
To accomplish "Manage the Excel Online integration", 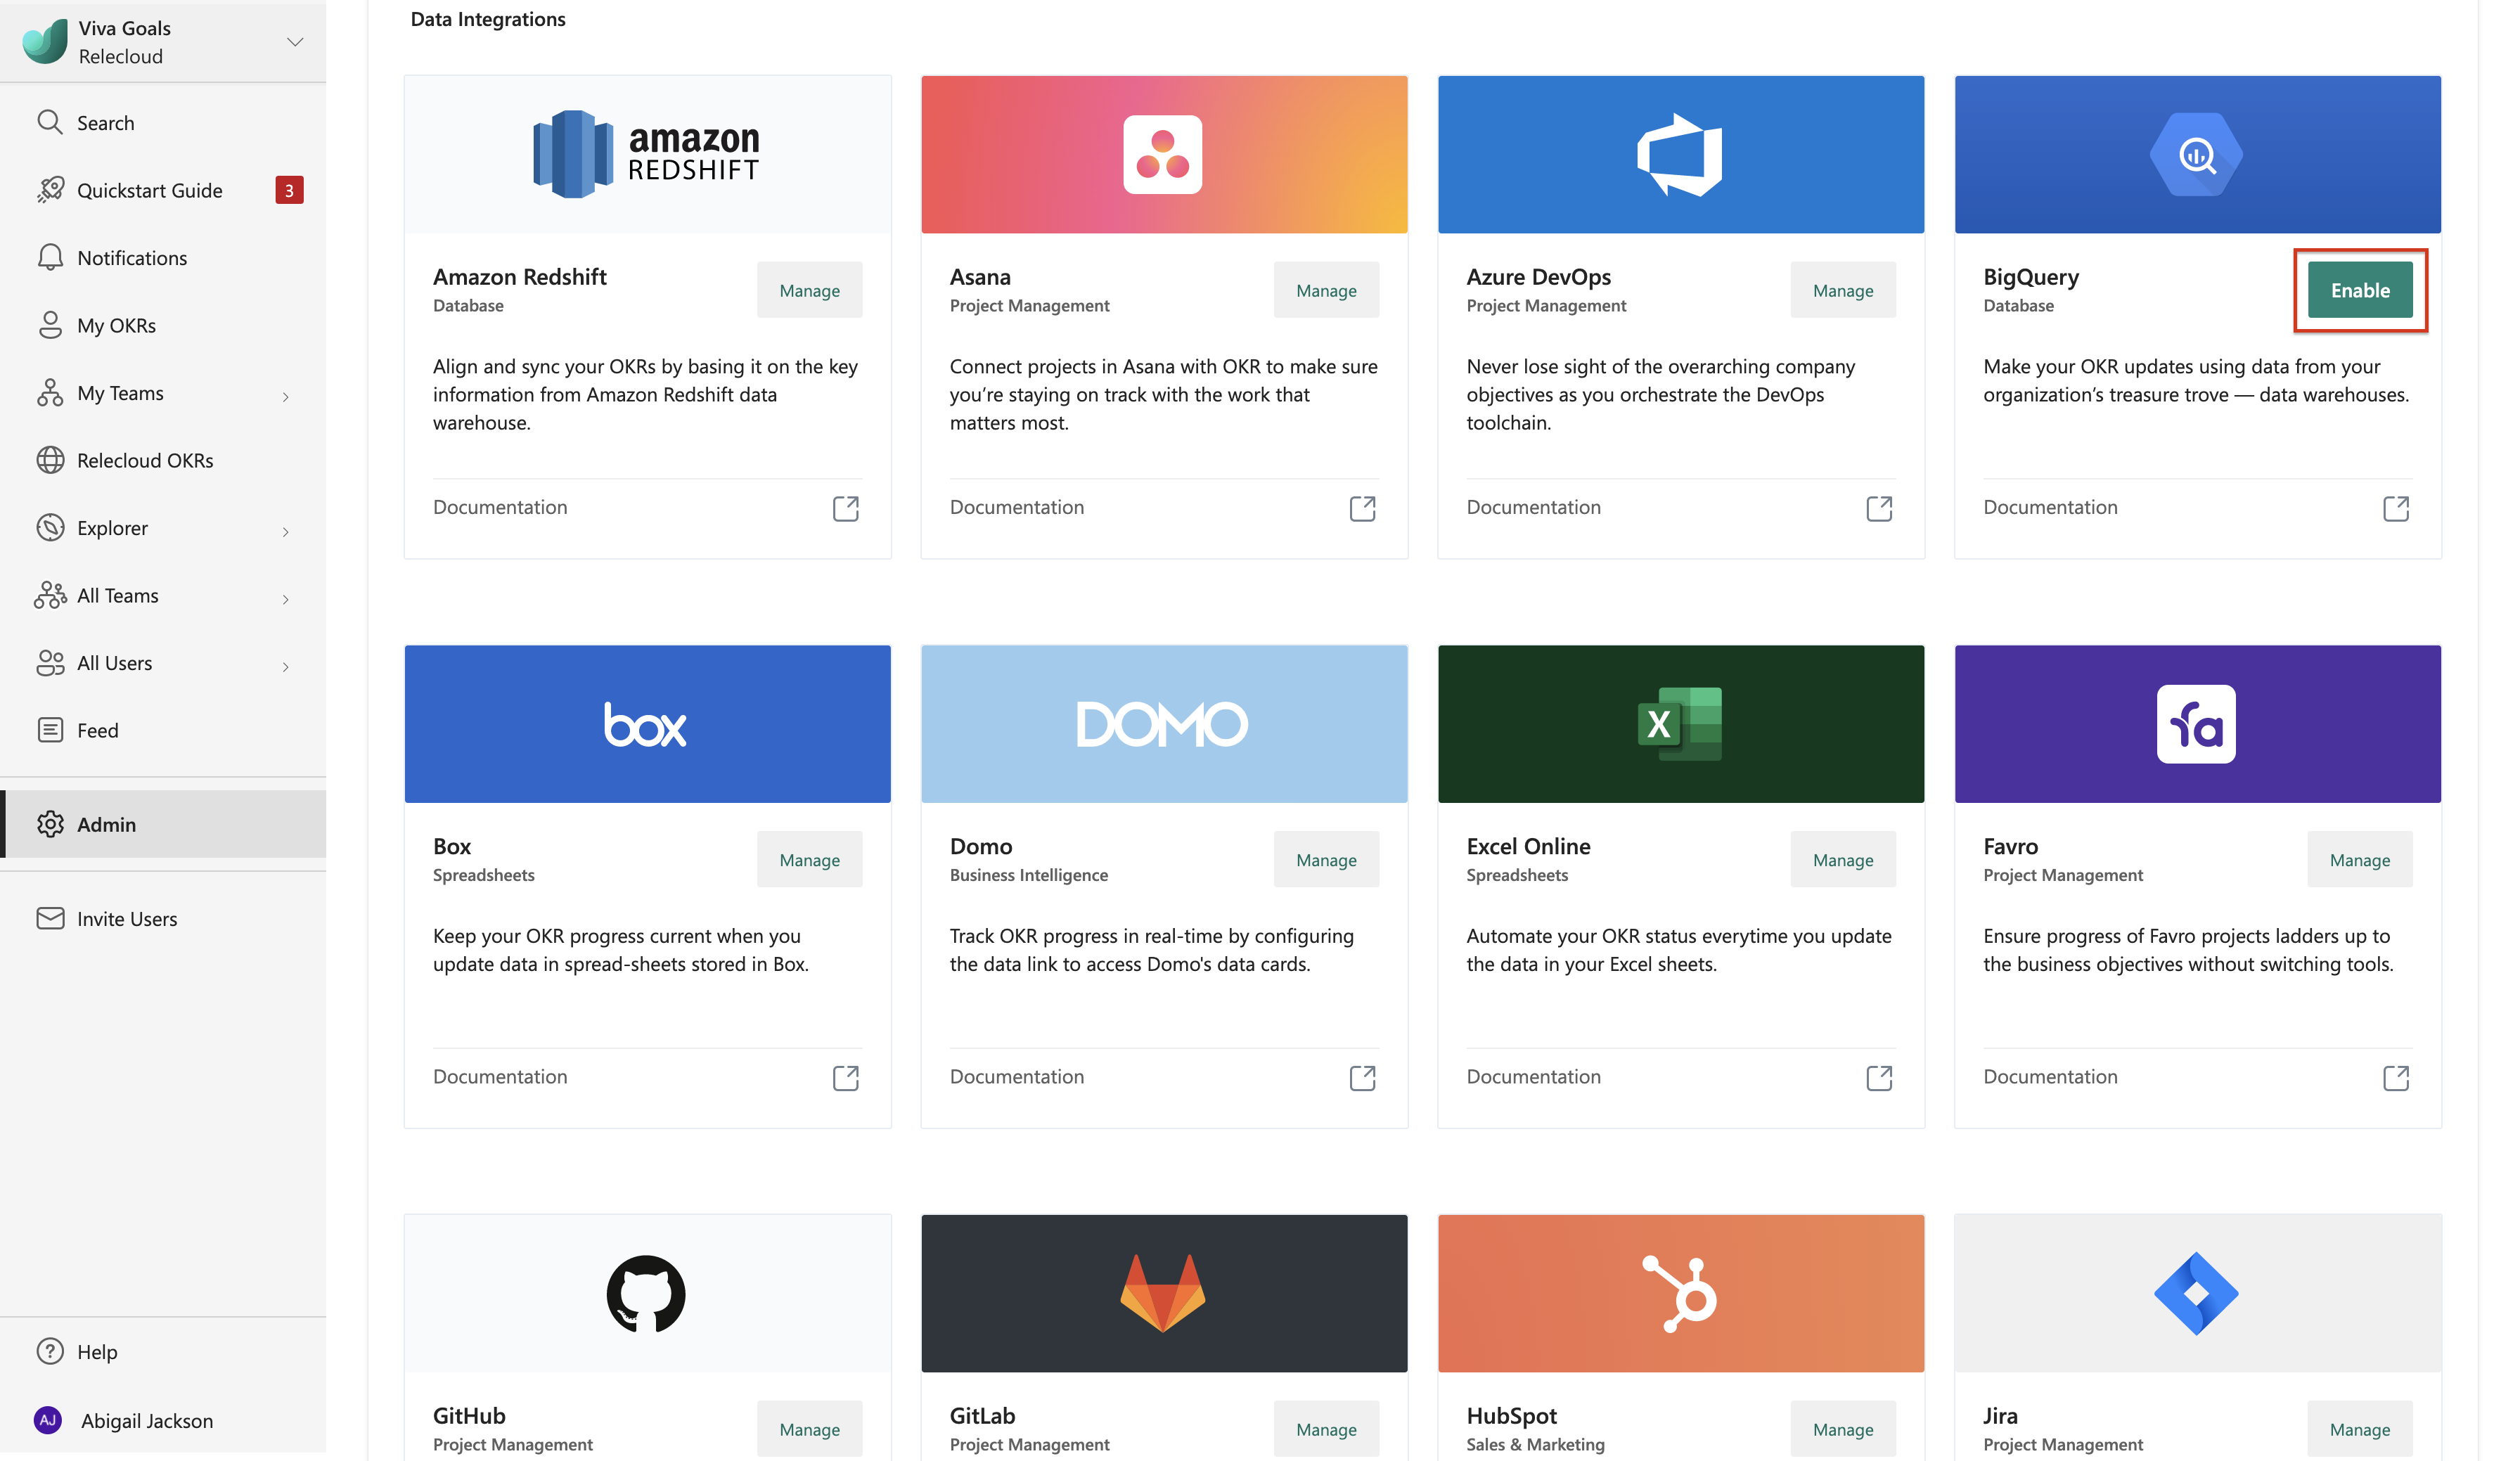I will click(1844, 859).
